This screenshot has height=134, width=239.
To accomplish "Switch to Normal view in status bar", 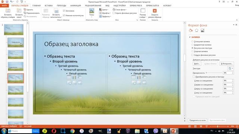I will click(190, 127).
